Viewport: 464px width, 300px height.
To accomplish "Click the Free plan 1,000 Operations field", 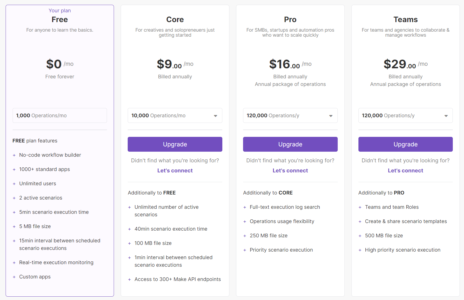I will pyautogui.click(x=60, y=116).
